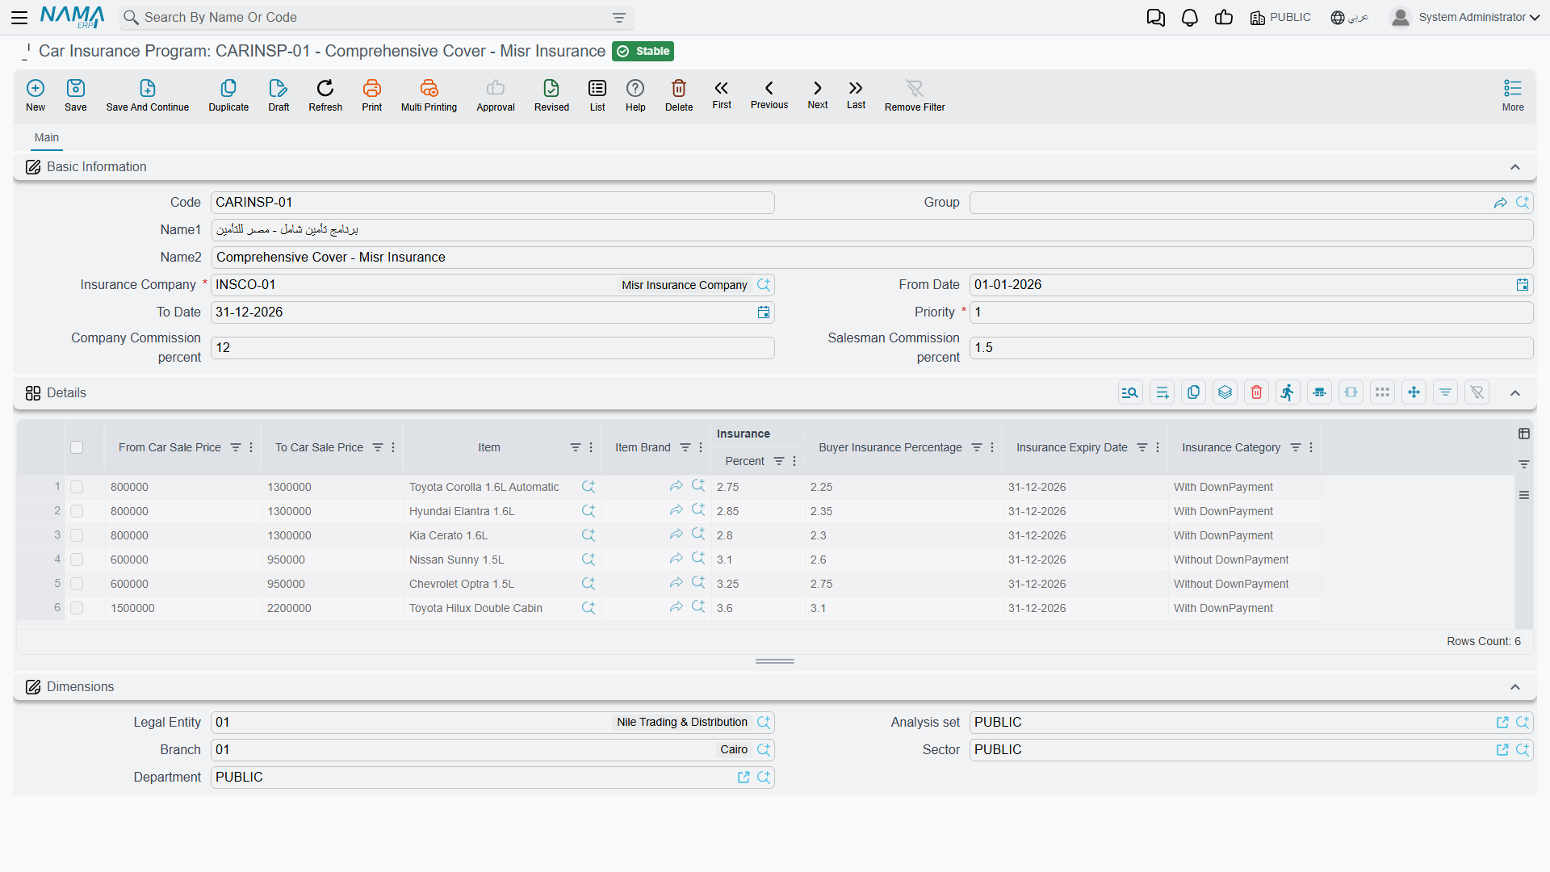Select row 2 checkbox for Hyundai Elantra

[x=77, y=511]
